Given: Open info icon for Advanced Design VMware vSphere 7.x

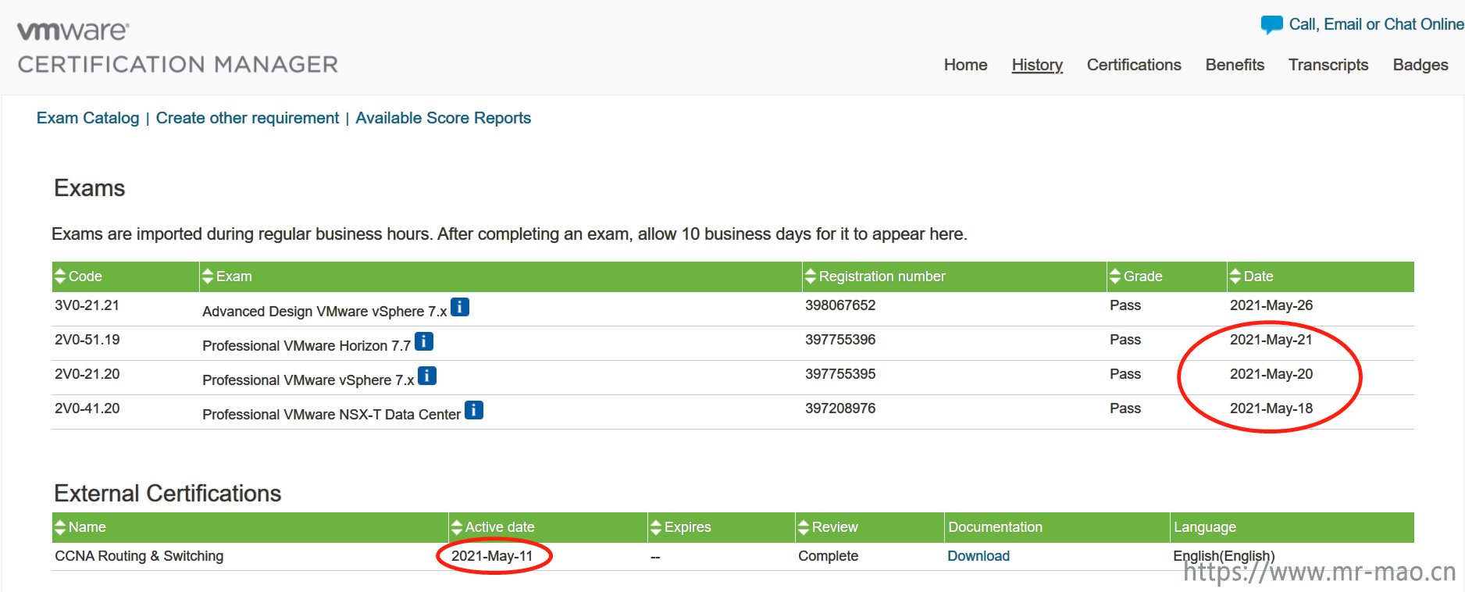Looking at the screenshot, I should (460, 307).
